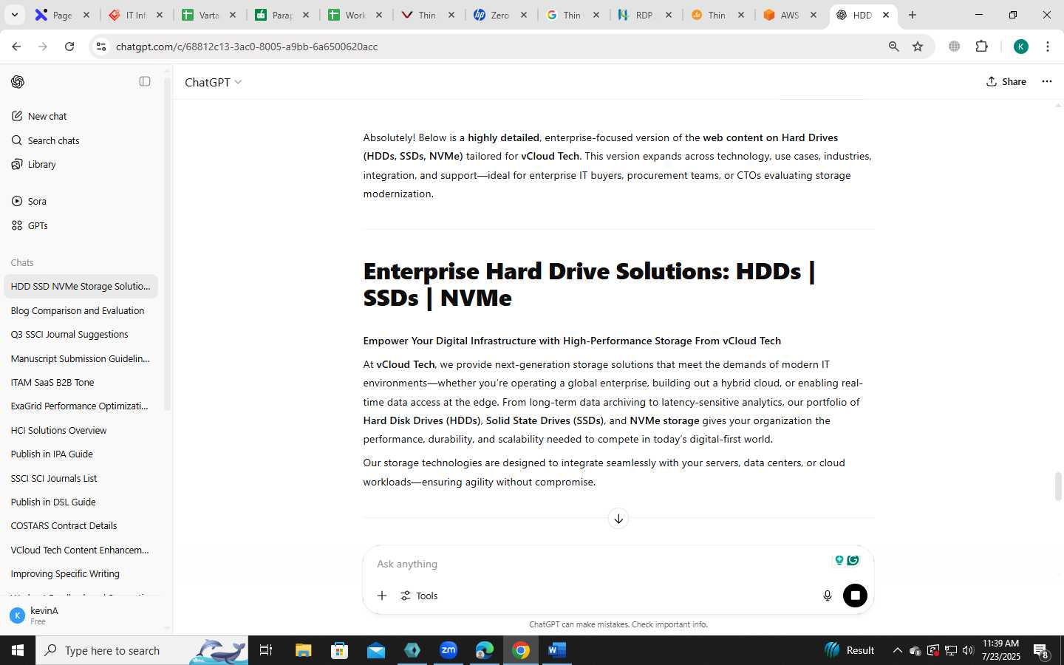This screenshot has width=1064, height=665.
Task: Click the Grammarly icon in the input box
Action: pyautogui.click(x=853, y=560)
